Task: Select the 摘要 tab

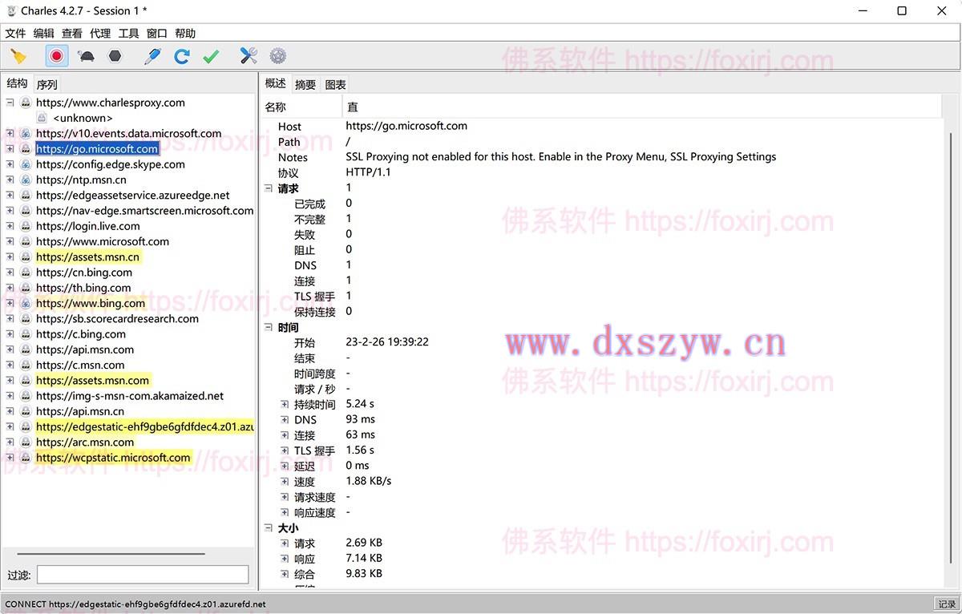Action: (x=305, y=84)
